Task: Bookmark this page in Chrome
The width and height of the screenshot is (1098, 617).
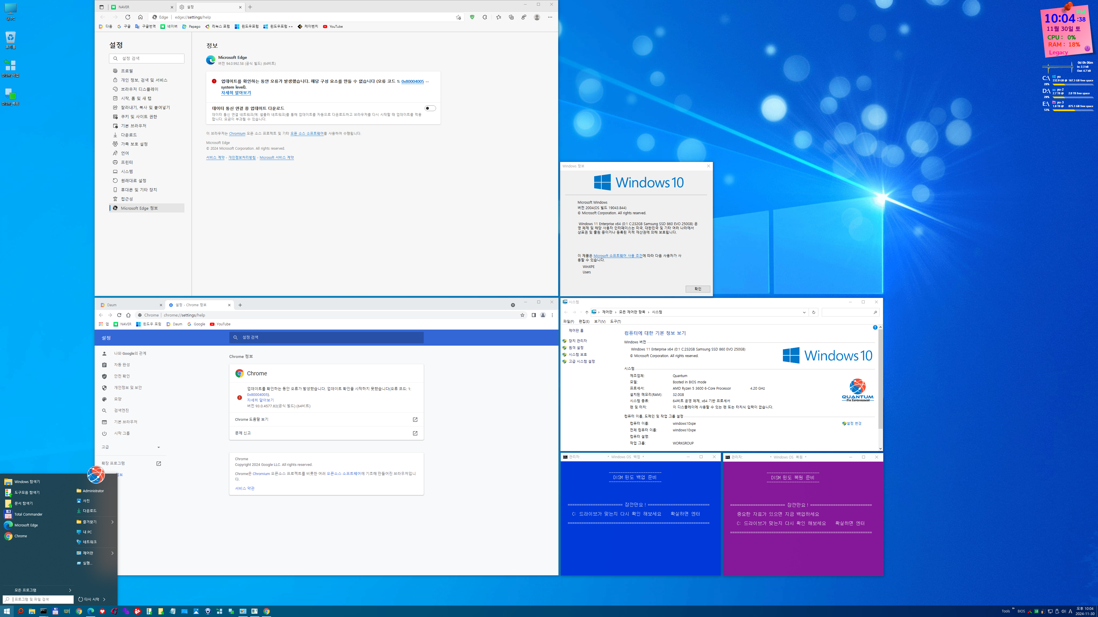Action: point(522,315)
